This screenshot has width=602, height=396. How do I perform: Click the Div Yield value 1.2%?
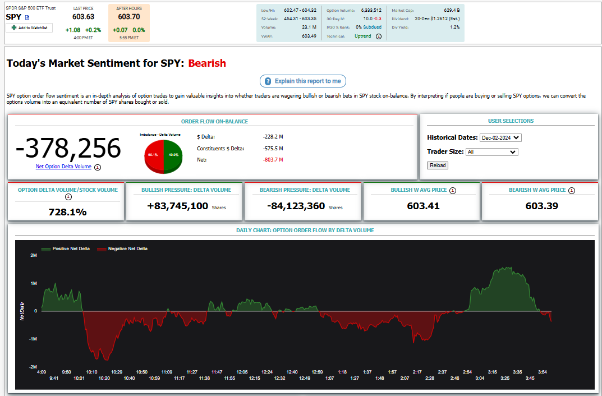455,27
